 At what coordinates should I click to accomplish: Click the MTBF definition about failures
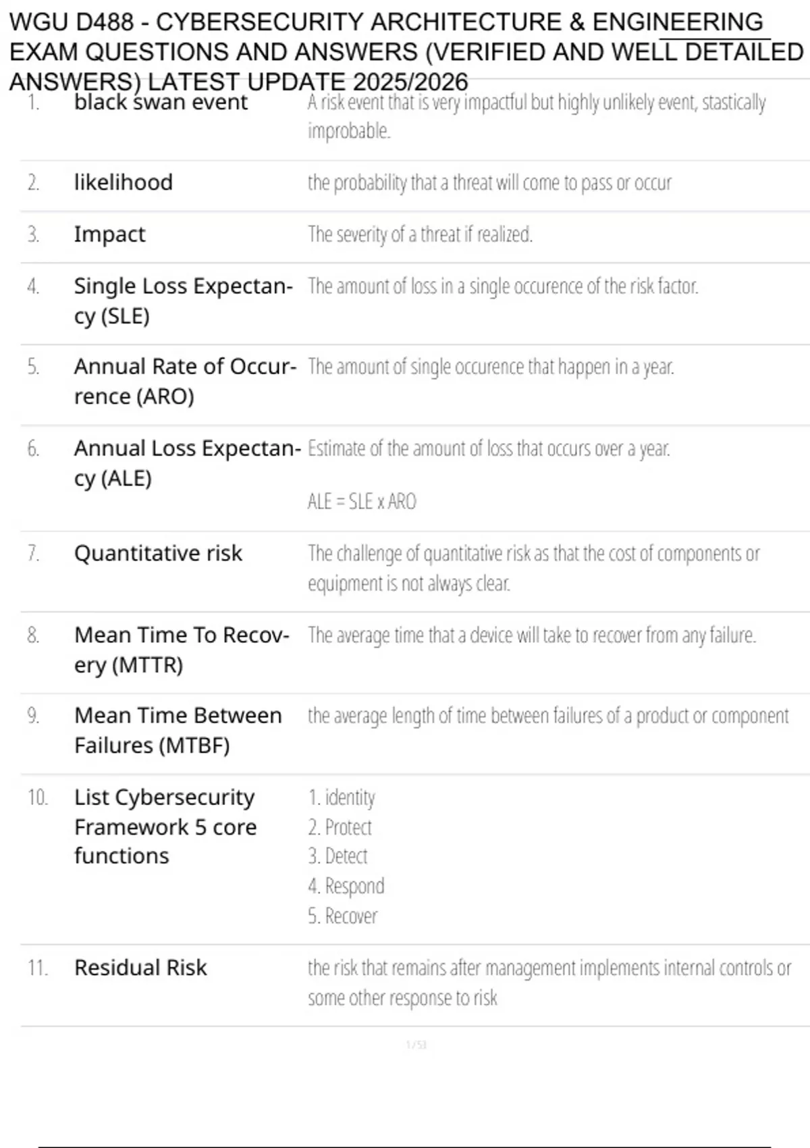click(548, 716)
